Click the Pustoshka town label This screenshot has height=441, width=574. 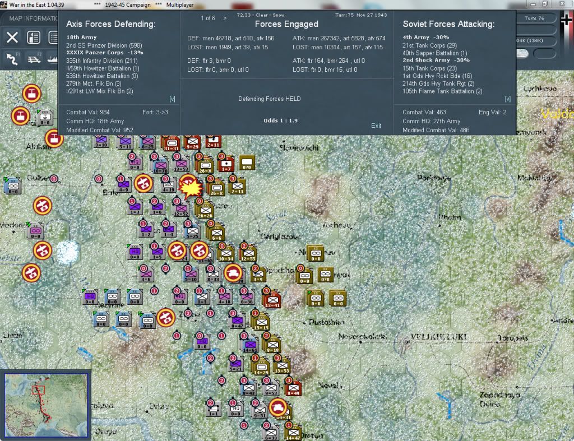tap(327, 322)
